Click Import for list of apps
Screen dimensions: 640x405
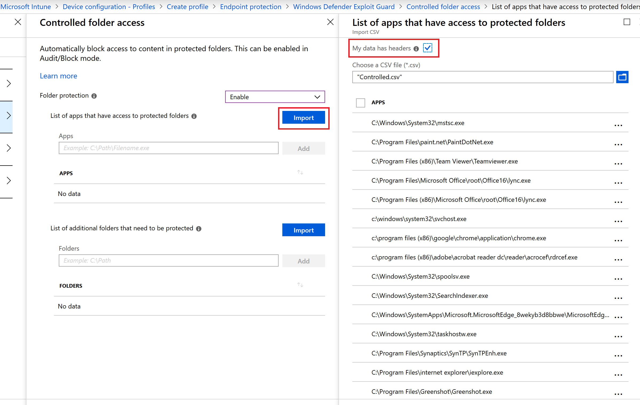303,118
